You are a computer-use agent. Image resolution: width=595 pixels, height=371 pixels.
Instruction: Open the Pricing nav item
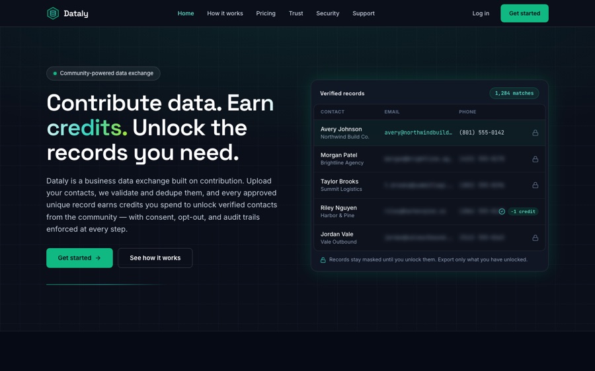266,13
